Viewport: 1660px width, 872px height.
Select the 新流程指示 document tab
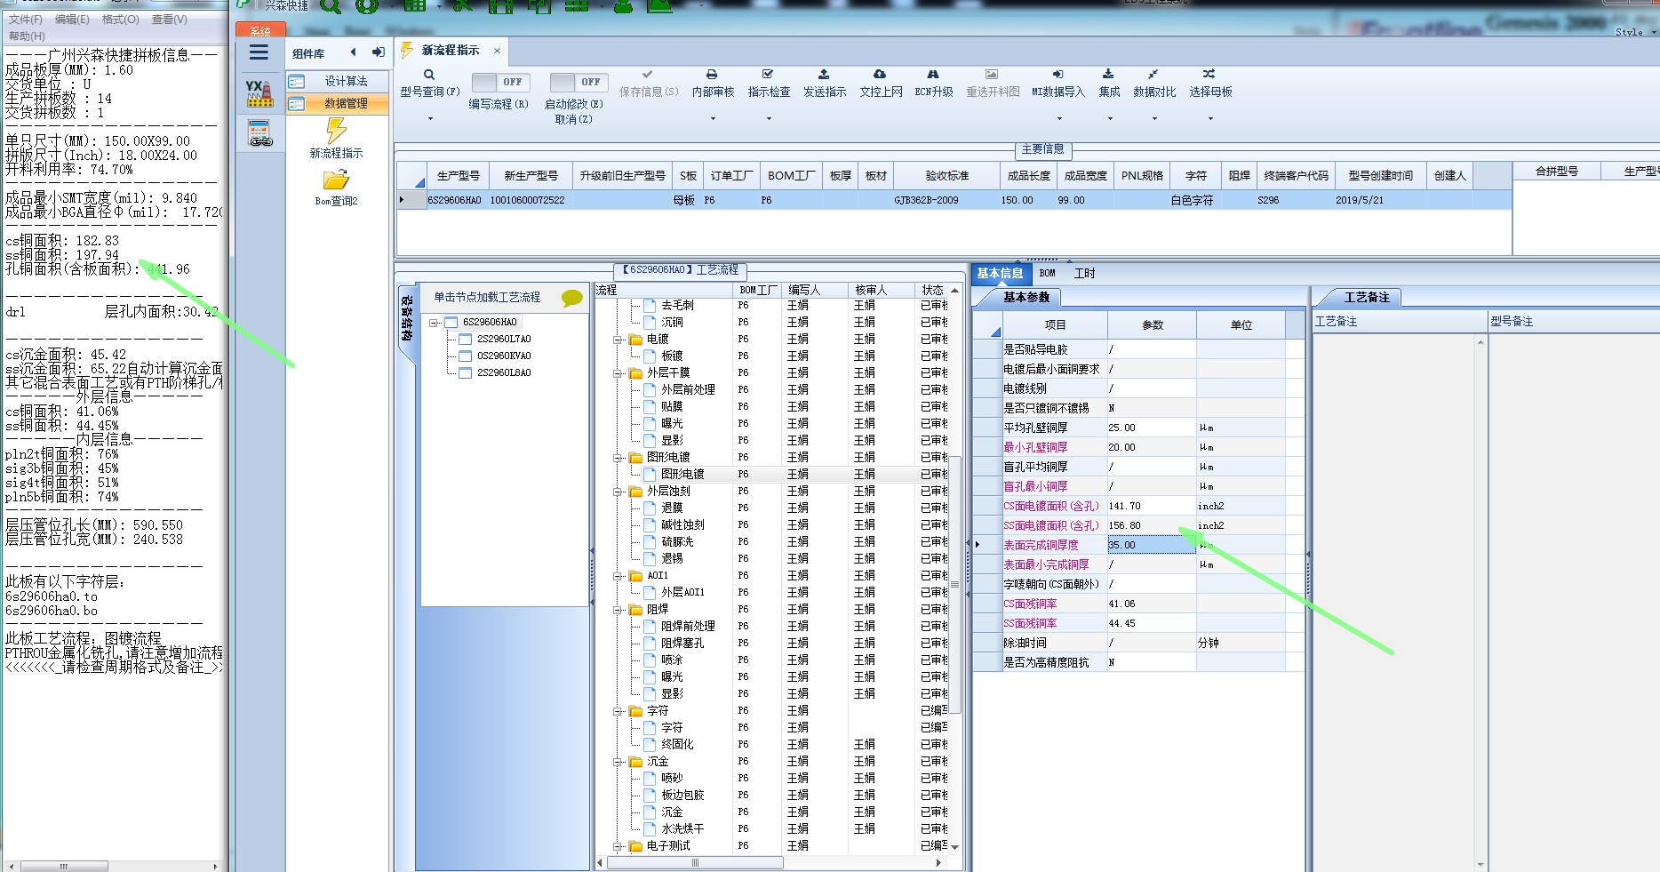click(x=450, y=51)
